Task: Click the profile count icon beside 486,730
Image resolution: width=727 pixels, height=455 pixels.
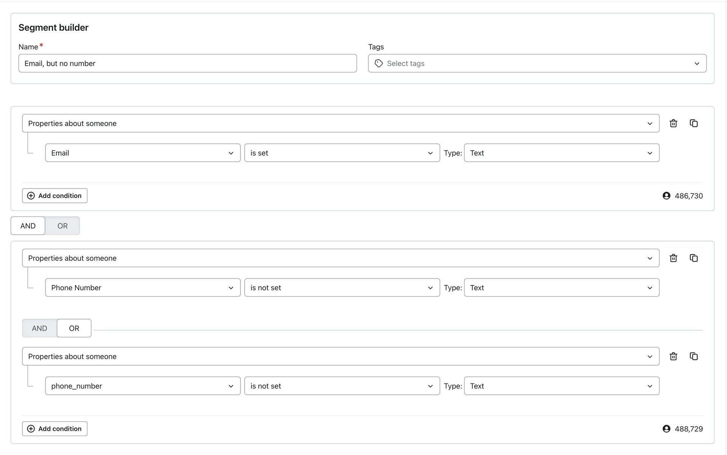Action: coord(666,196)
